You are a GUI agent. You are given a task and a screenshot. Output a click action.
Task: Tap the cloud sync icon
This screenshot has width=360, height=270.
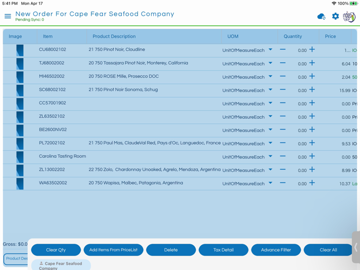click(x=321, y=16)
